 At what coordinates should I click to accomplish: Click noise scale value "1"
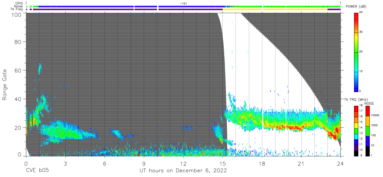point(371,155)
